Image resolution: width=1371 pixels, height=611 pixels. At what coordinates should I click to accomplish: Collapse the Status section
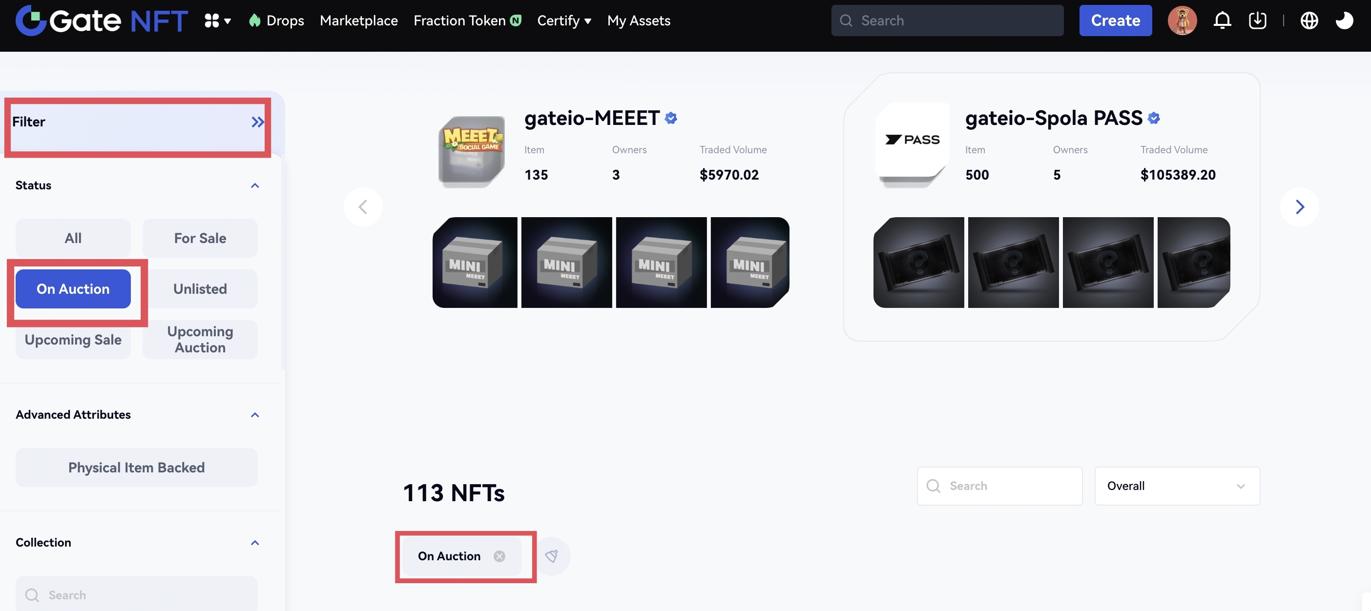point(254,185)
